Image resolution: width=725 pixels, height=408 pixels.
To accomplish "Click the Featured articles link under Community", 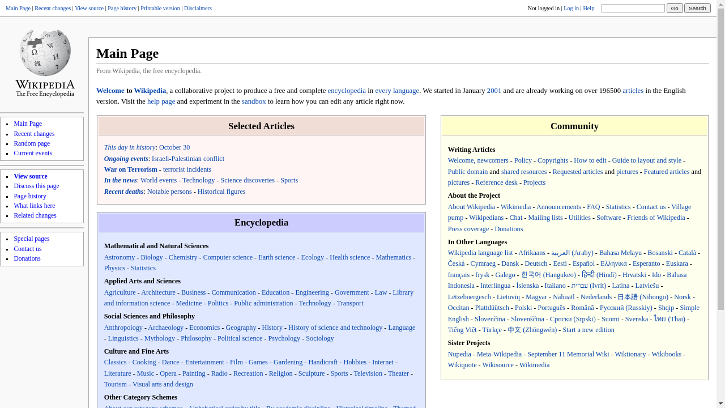I will (667, 171).
